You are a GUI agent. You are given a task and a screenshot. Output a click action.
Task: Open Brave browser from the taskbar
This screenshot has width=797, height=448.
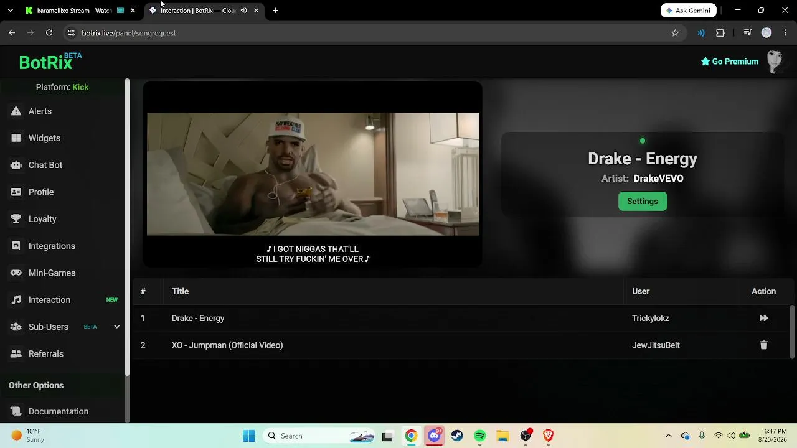[549, 436]
